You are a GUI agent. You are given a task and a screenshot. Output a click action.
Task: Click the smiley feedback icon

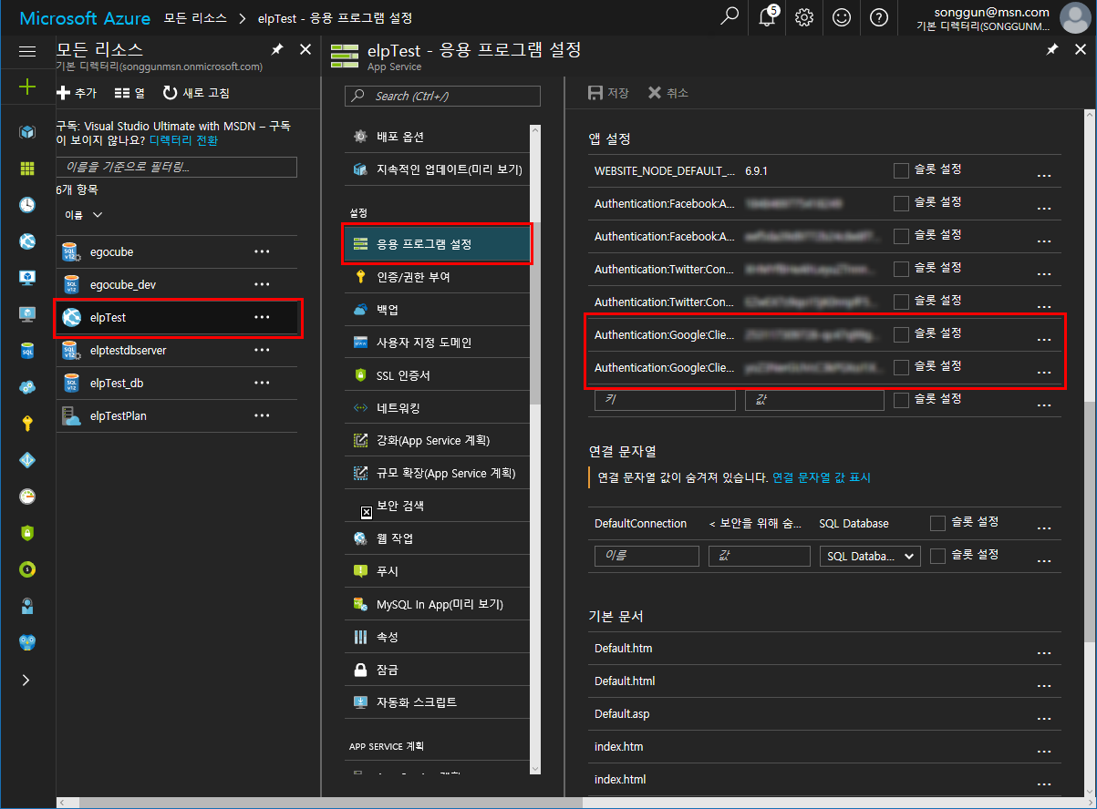pos(842,17)
